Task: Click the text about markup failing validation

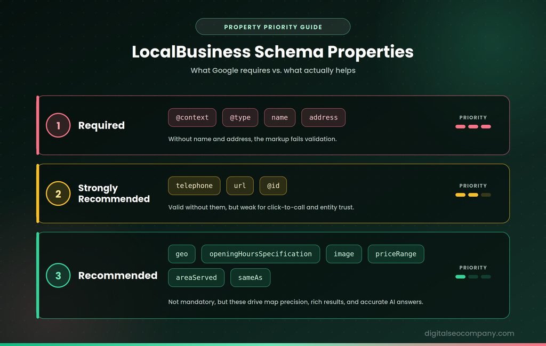Action: (x=252, y=139)
